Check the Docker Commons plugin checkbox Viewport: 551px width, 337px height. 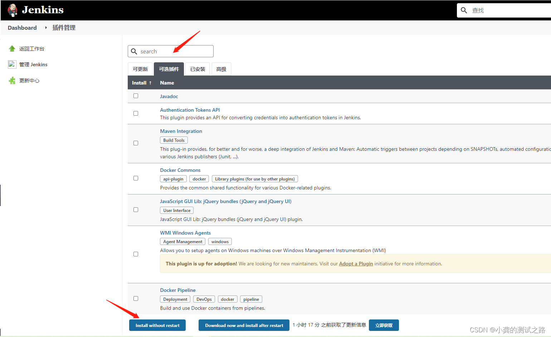coord(136,178)
